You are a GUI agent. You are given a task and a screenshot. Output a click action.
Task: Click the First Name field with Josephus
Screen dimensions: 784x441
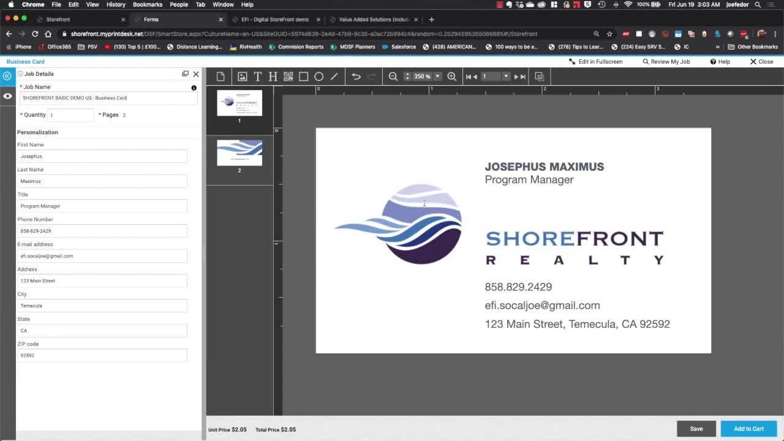pos(102,156)
